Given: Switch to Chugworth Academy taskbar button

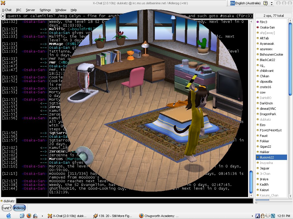Looking at the screenshot, I should [159, 216].
